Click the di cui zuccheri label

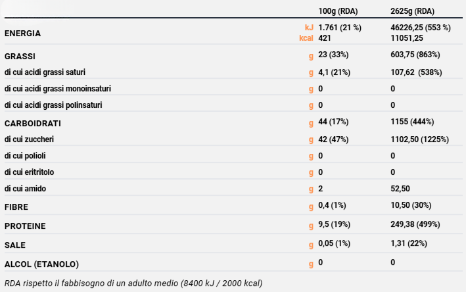pos(29,139)
